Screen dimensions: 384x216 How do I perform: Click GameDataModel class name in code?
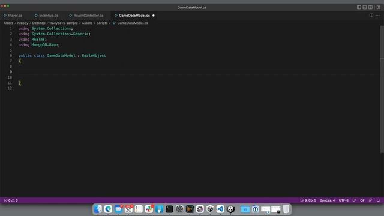click(61, 56)
